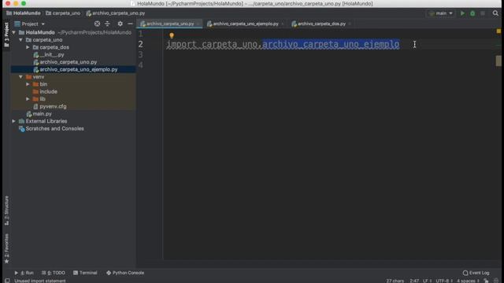Collapse the venv folder
Viewport: 504px width, 283px height.
point(21,77)
